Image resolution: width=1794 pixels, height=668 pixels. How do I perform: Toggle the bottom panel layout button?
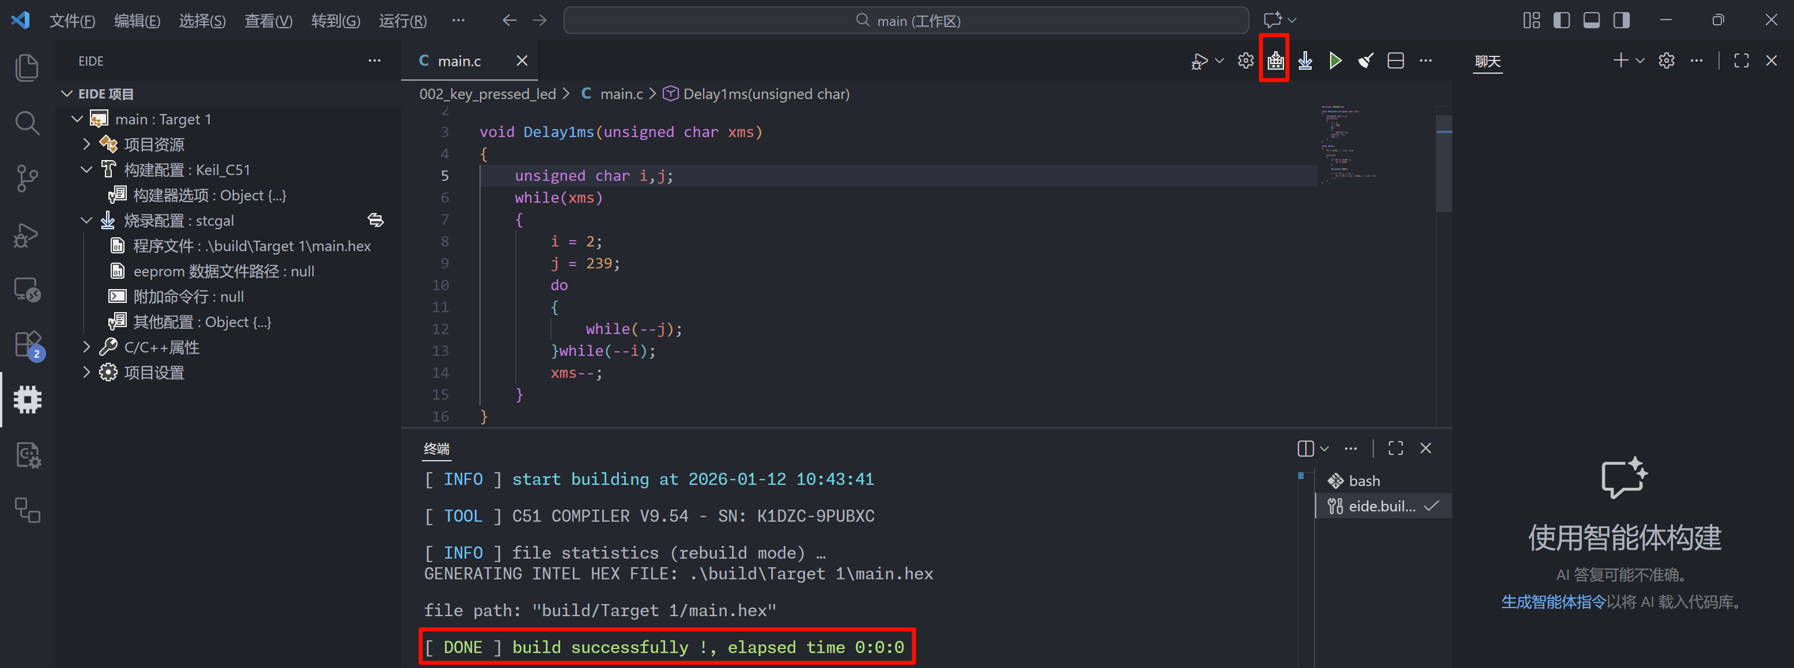click(x=1591, y=20)
